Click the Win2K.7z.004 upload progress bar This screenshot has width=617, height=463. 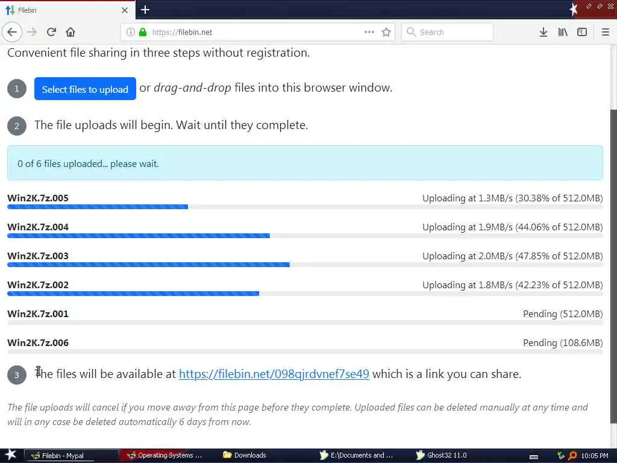pos(305,236)
